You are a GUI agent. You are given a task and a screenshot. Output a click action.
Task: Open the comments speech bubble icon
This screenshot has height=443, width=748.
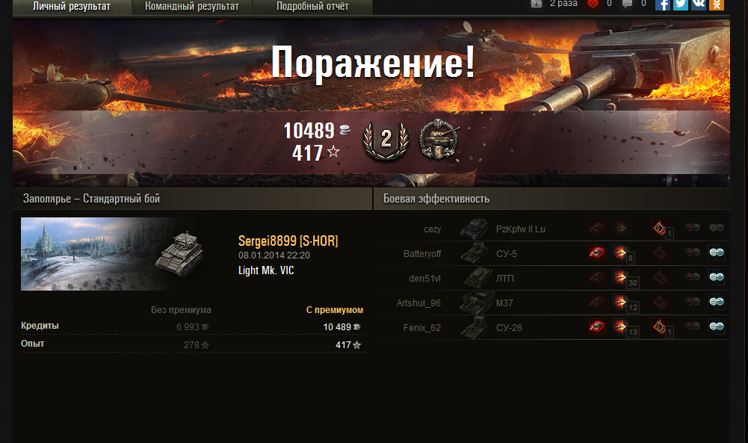click(627, 4)
